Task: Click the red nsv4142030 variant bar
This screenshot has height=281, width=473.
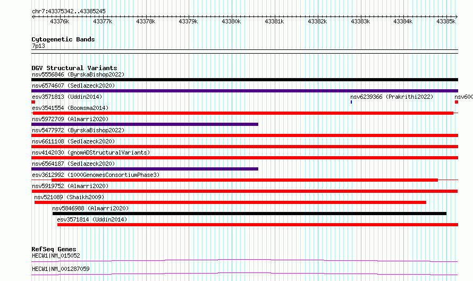Action: [244, 158]
